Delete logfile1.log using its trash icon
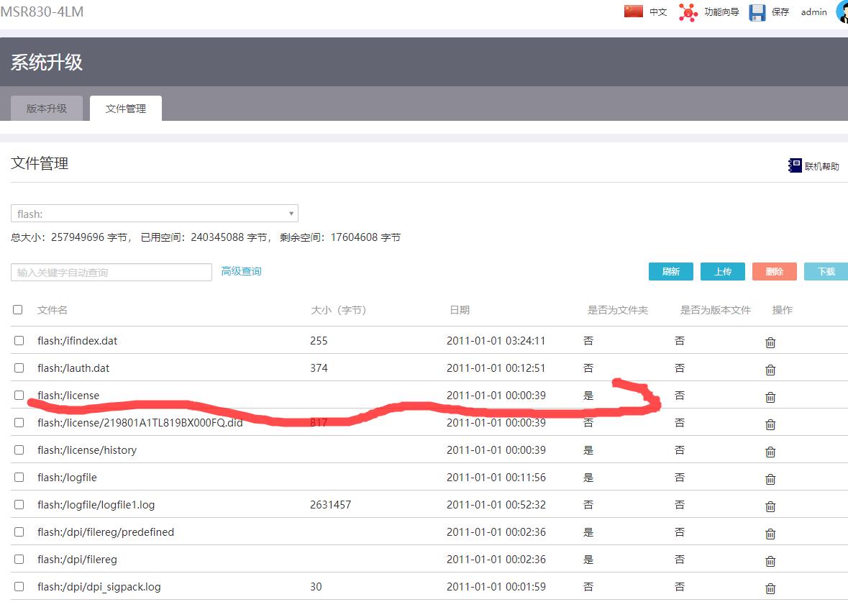848x602 pixels. 770,506
